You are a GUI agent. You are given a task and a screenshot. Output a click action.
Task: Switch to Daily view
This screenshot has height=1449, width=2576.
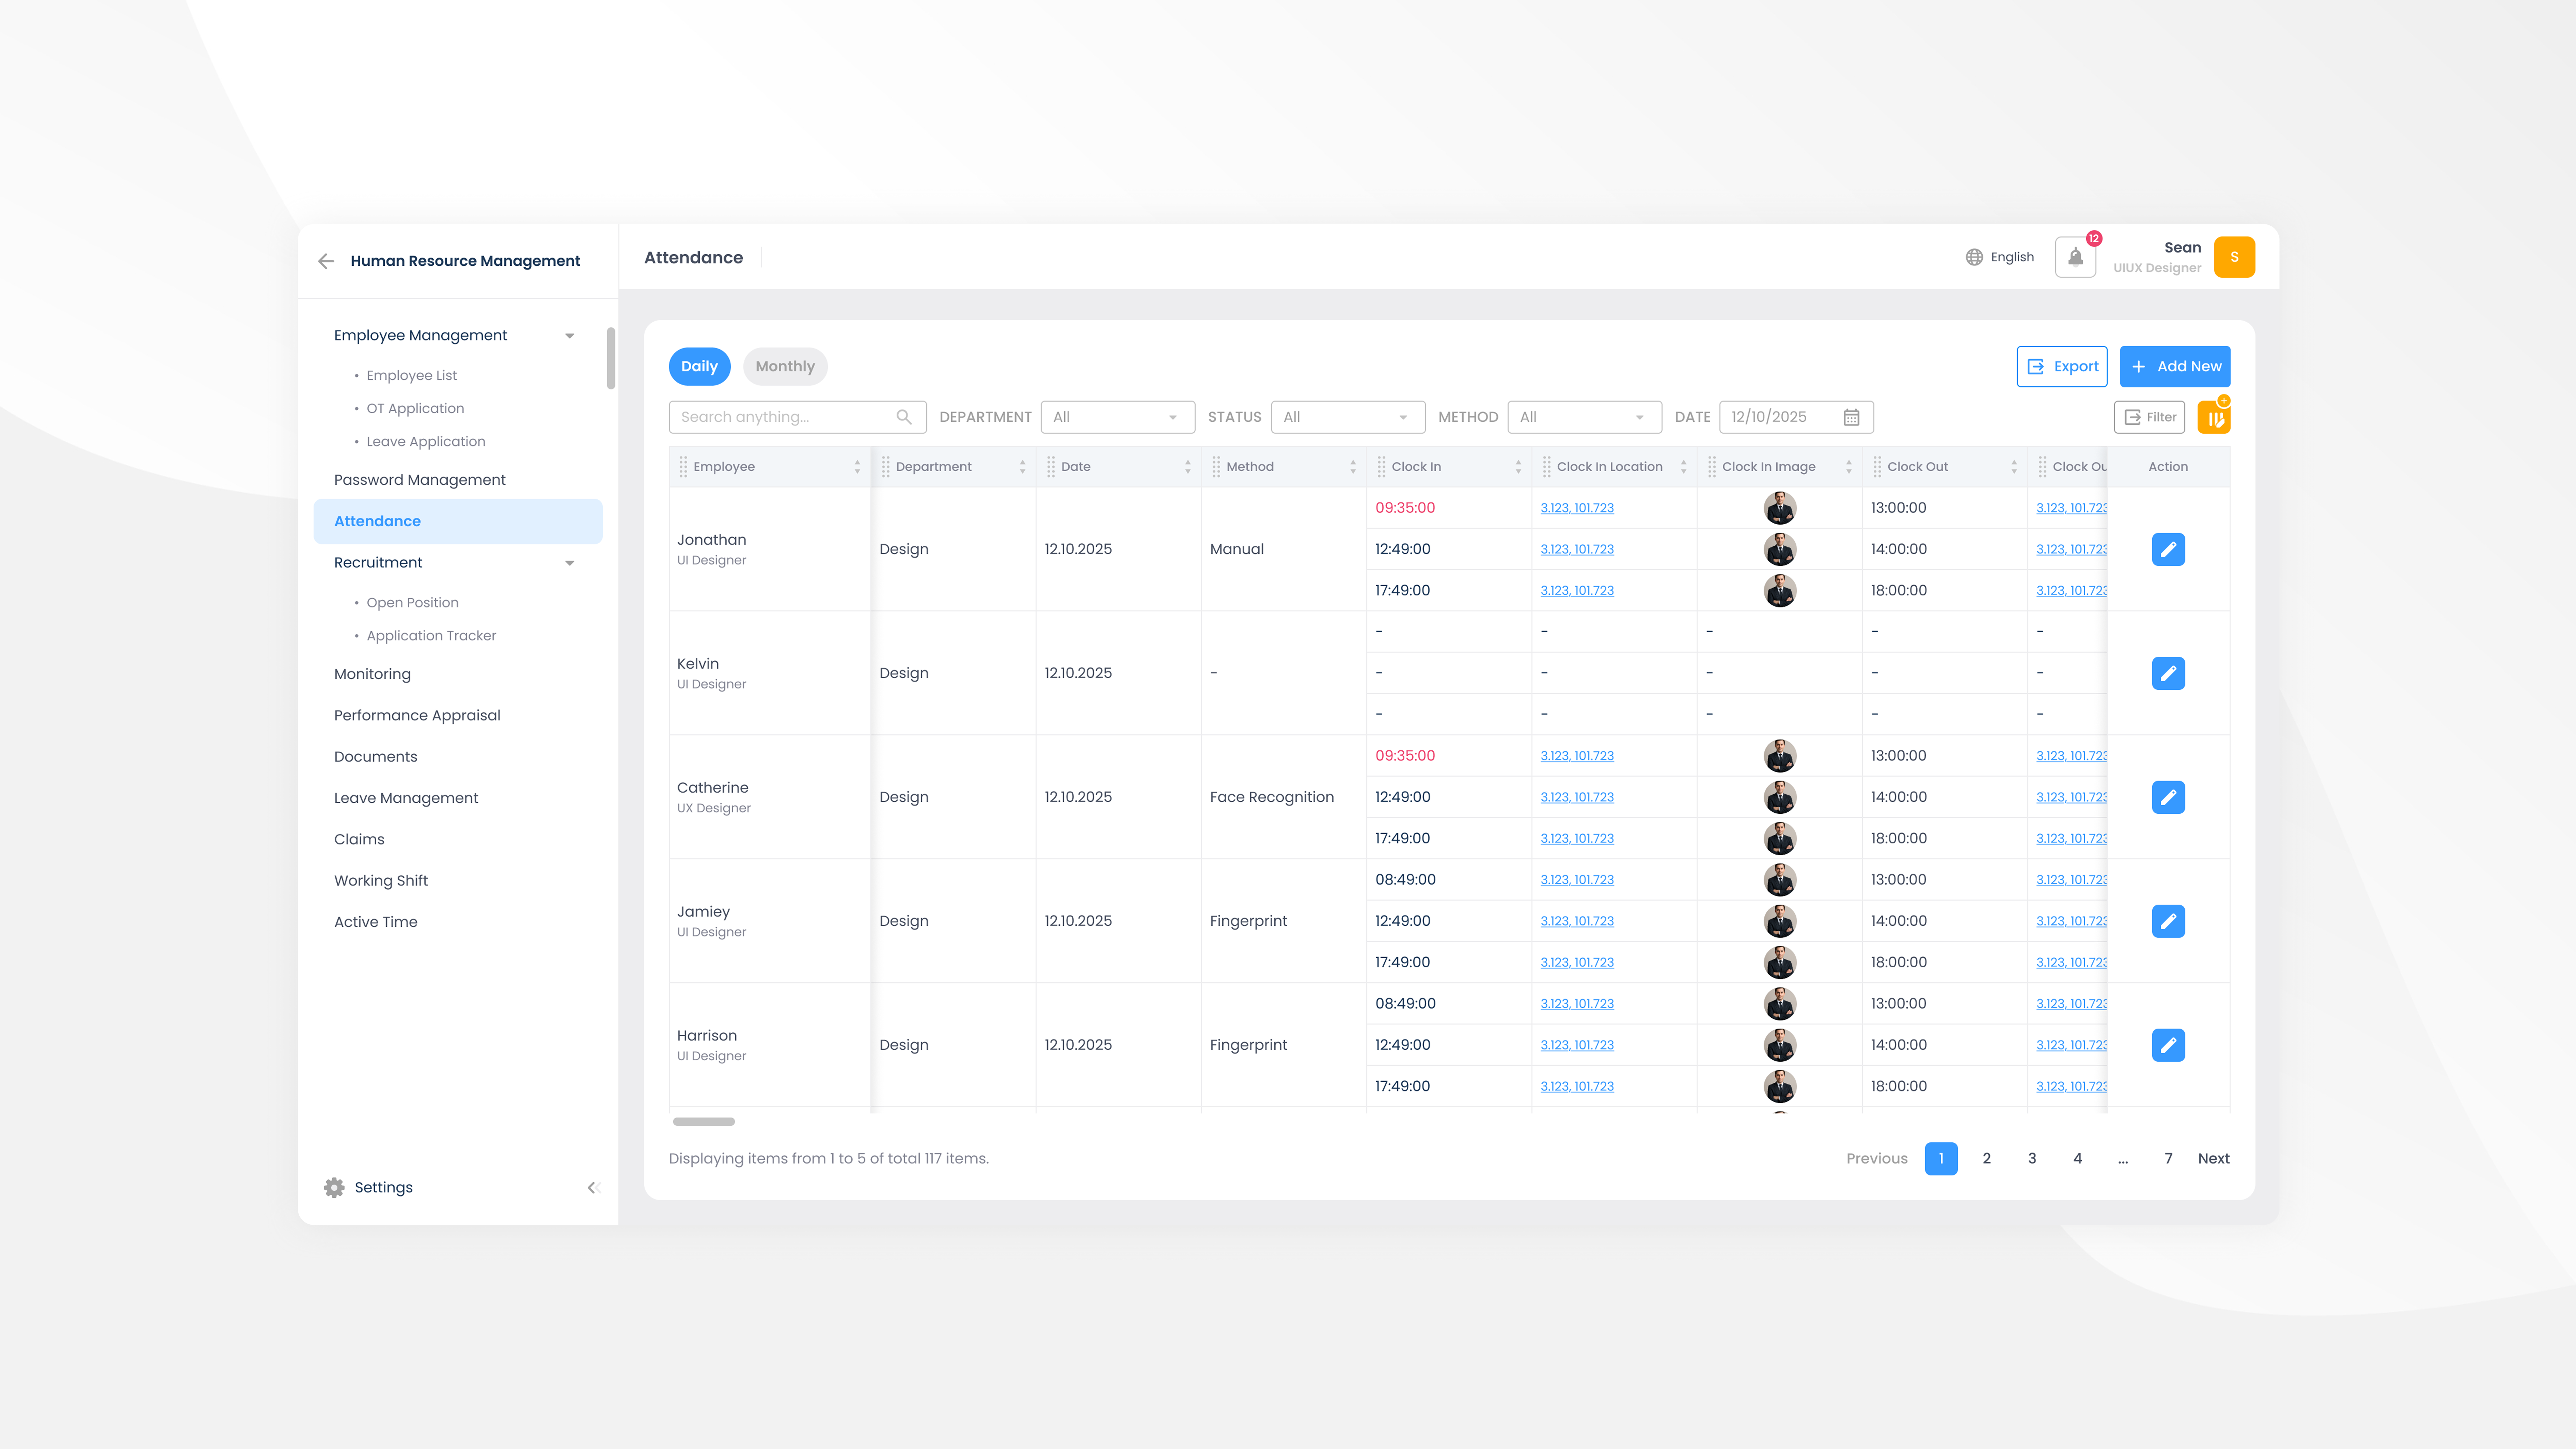tap(699, 366)
